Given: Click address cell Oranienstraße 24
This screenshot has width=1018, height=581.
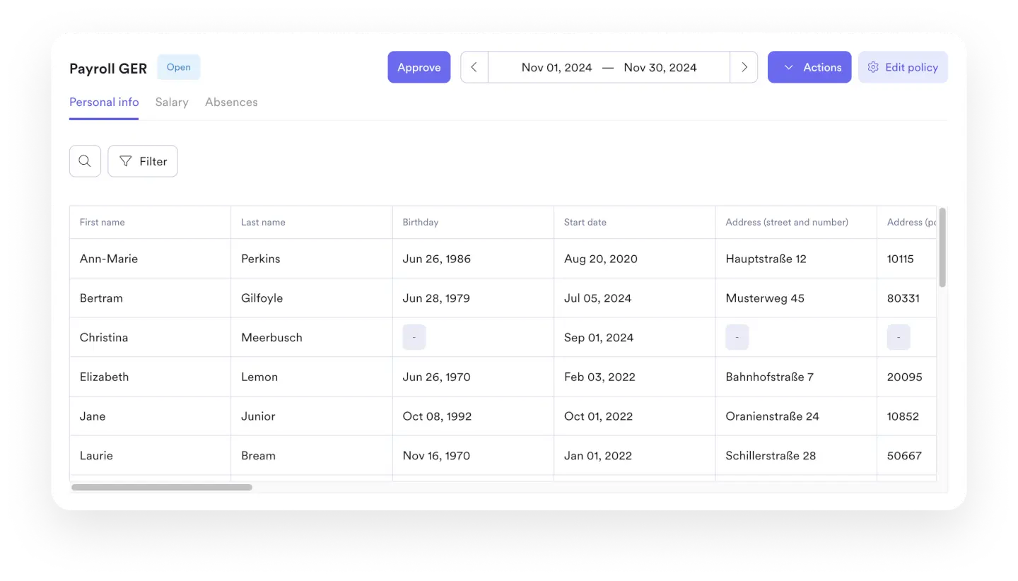Looking at the screenshot, I should [796, 416].
